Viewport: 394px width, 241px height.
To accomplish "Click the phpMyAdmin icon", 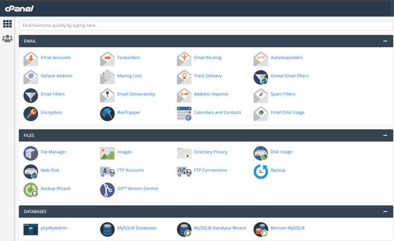I will (x=31, y=229).
